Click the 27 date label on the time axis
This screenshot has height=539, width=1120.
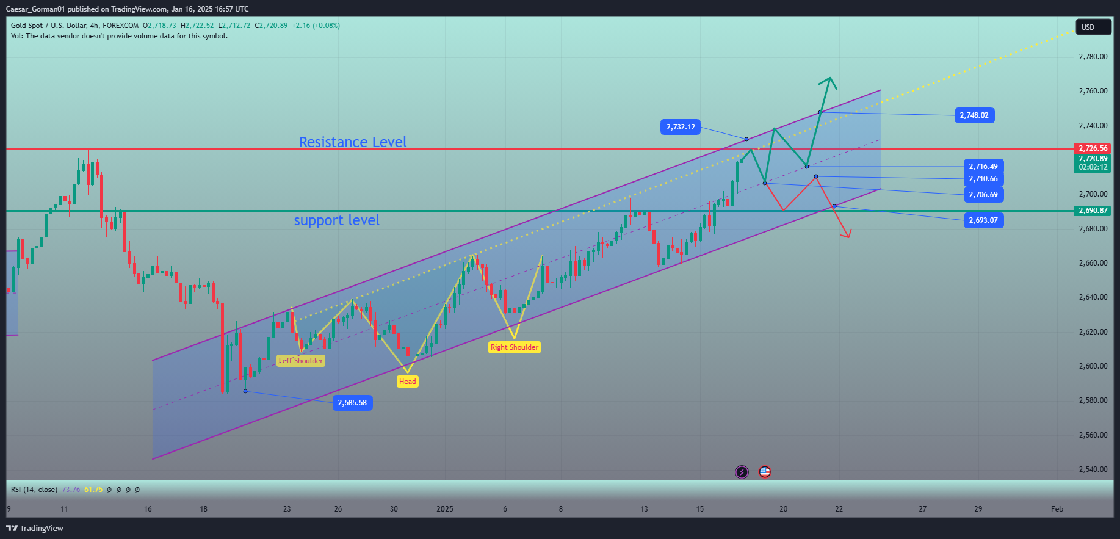coord(923,509)
